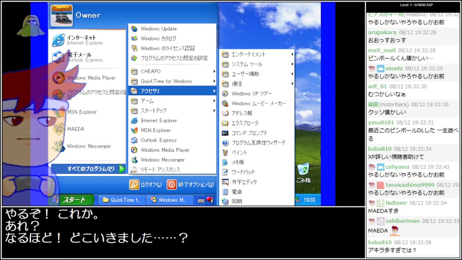Expand arrow beside 通信
The height and width of the screenshot is (260, 462).
pos(292,84)
